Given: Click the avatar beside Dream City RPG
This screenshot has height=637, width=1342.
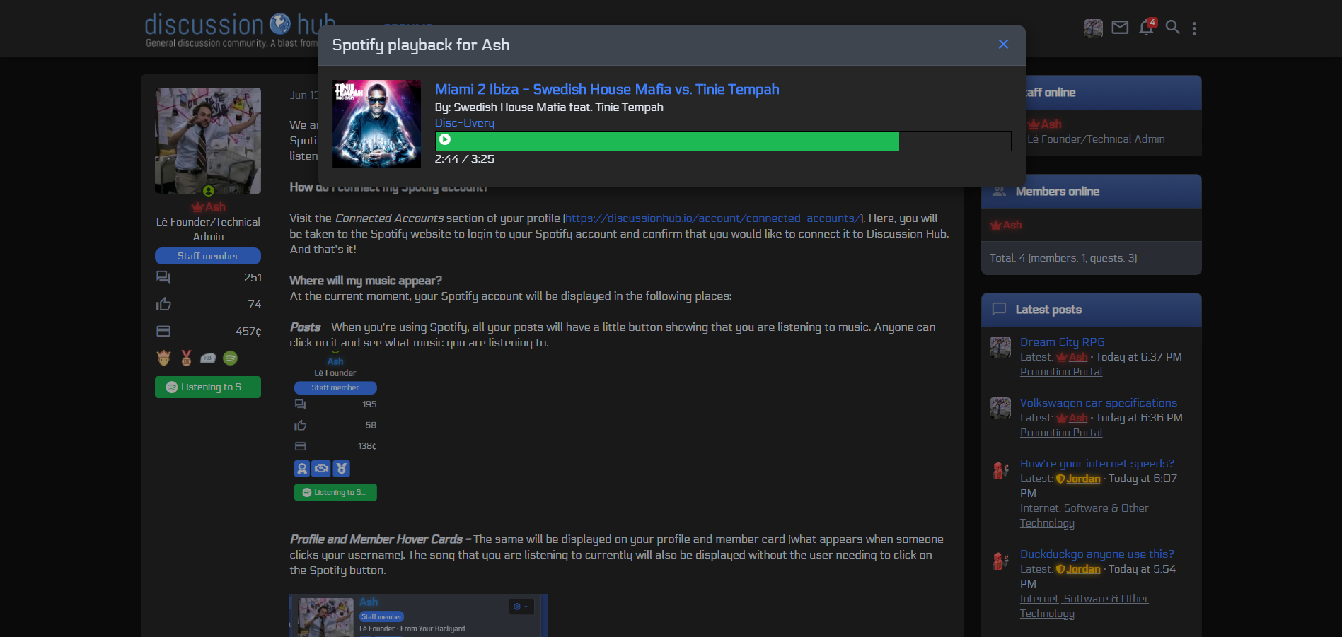Looking at the screenshot, I should click(1000, 347).
